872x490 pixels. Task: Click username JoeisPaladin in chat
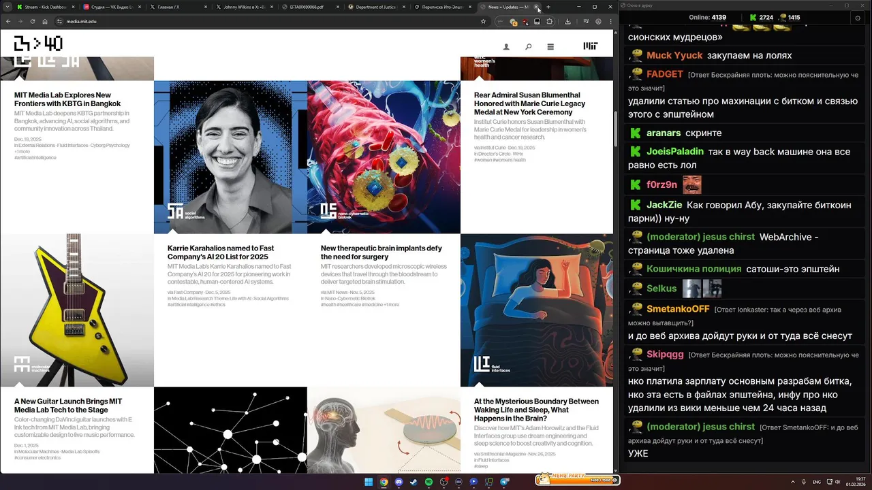point(675,152)
